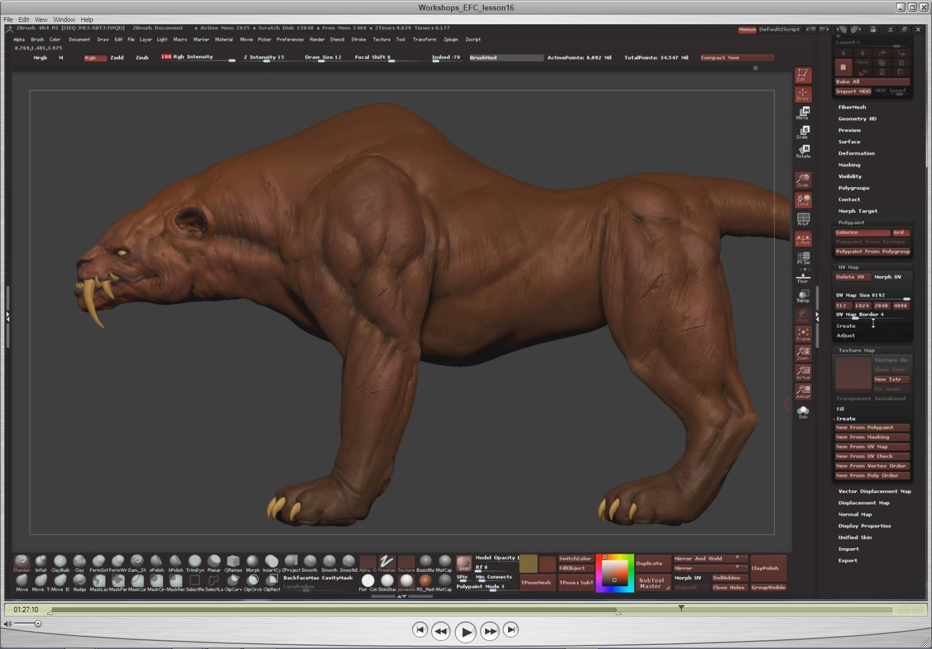Viewport: 932px width, 649px height.
Task: Activate Draw mode icon
Action: pyautogui.click(x=803, y=94)
